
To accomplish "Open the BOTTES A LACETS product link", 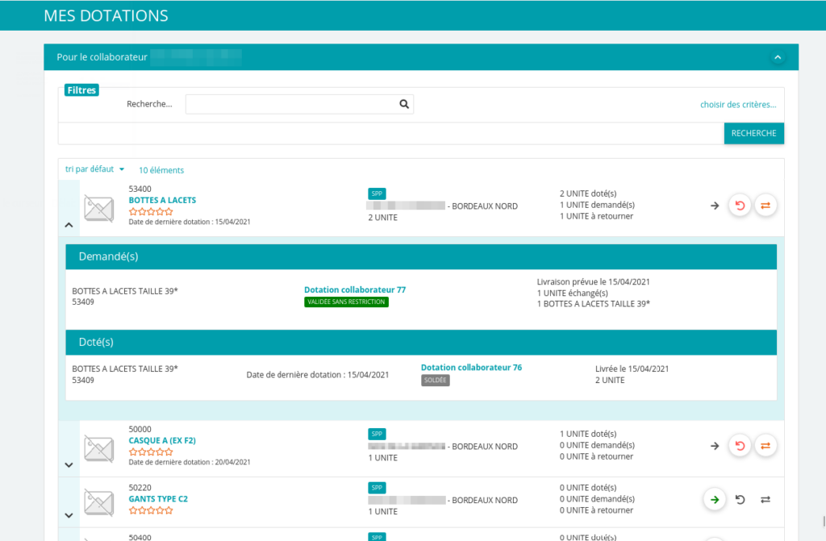I will coord(161,200).
